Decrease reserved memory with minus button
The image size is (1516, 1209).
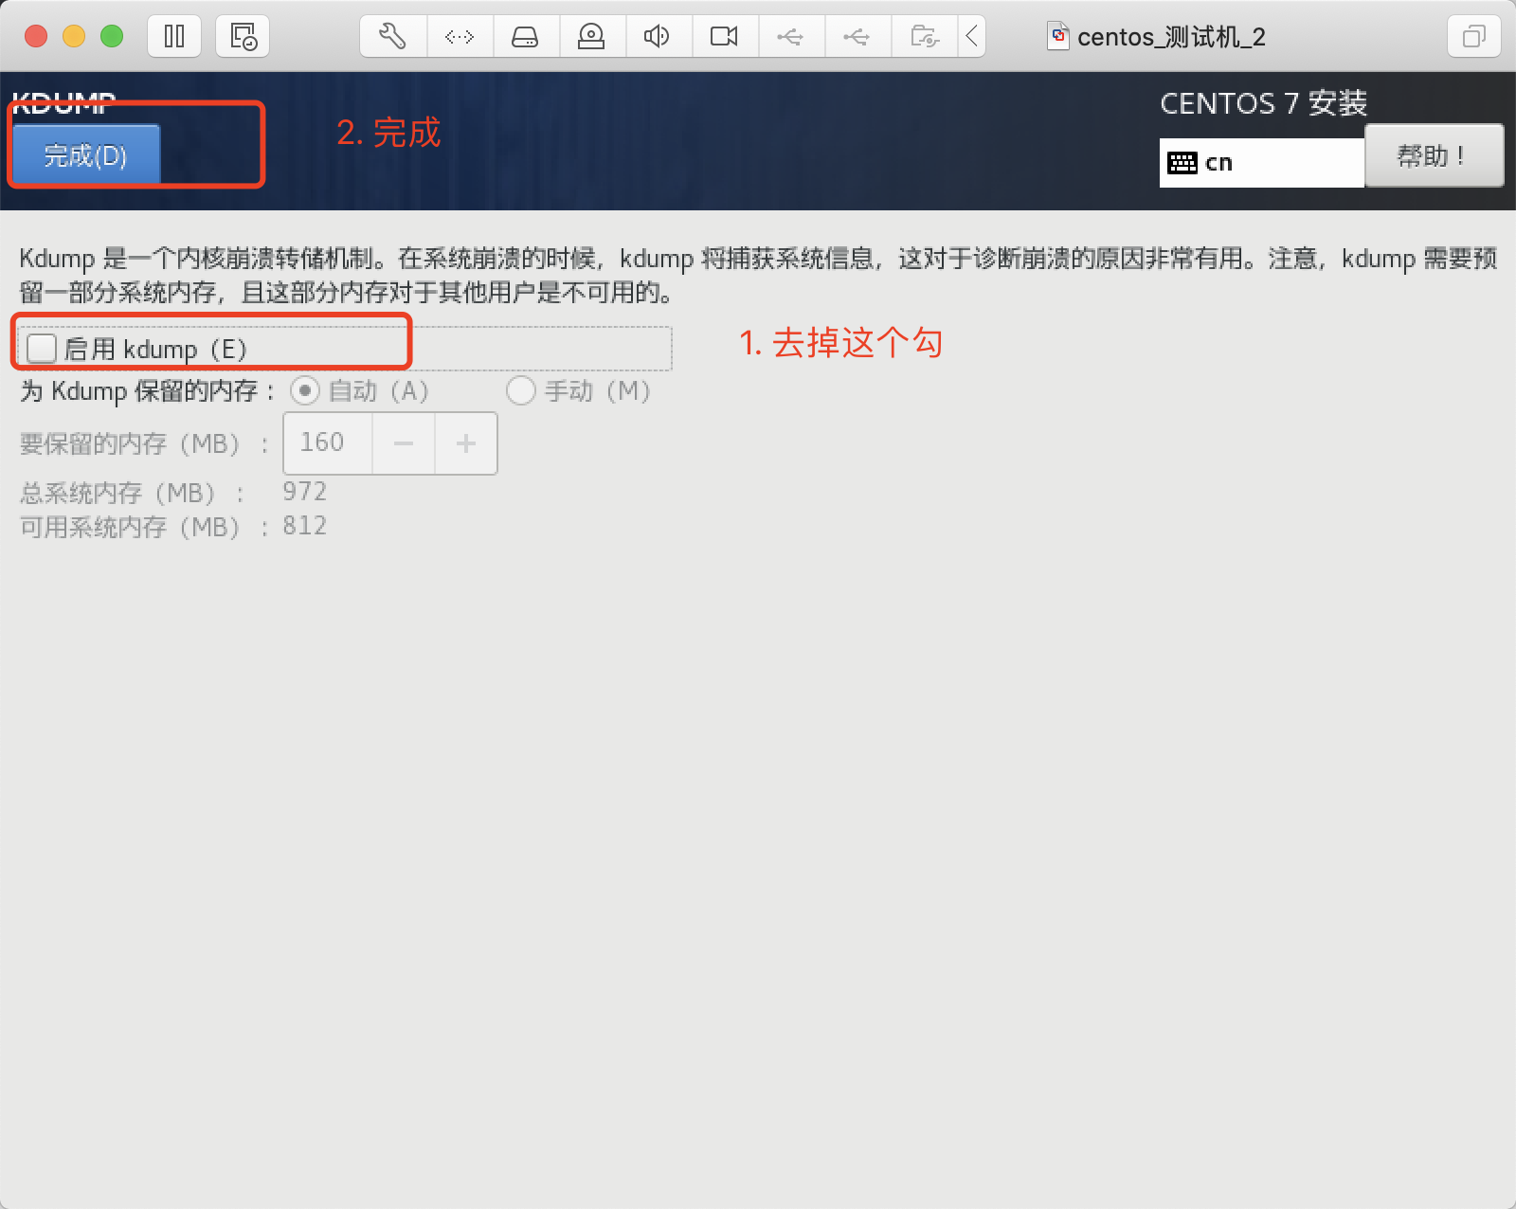coord(404,442)
